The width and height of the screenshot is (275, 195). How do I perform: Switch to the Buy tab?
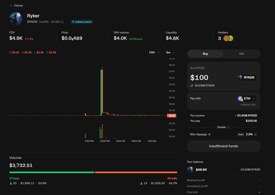click(205, 54)
